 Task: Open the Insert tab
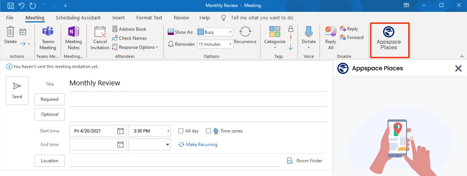coord(118,18)
